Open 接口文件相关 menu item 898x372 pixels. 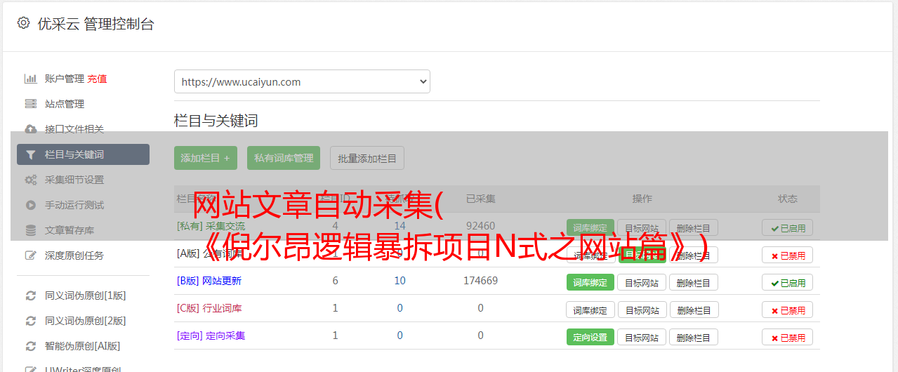pos(74,129)
